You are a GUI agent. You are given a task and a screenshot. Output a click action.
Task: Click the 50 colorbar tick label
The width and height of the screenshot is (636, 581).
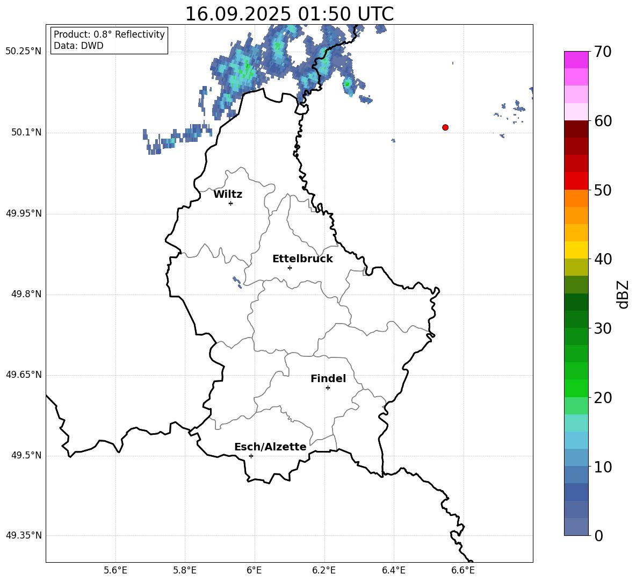pyautogui.click(x=603, y=190)
